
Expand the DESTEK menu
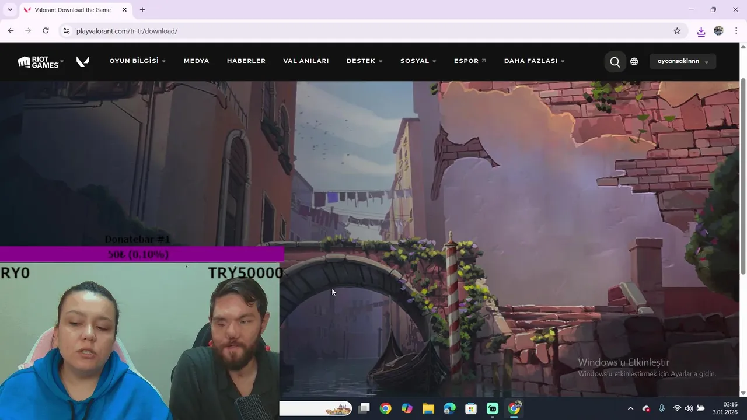pos(365,61)
